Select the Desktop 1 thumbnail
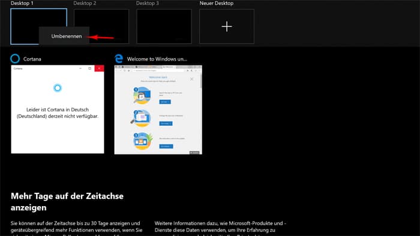The height and width of the screenshot is (236, 420). pos(39,26)
